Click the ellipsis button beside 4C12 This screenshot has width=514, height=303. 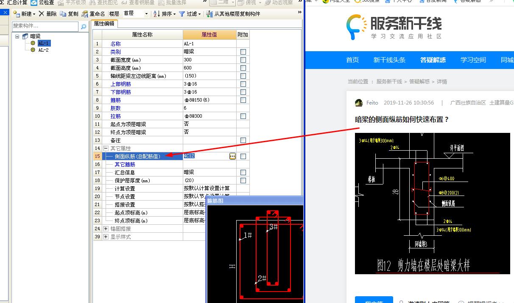pos(232,156)
